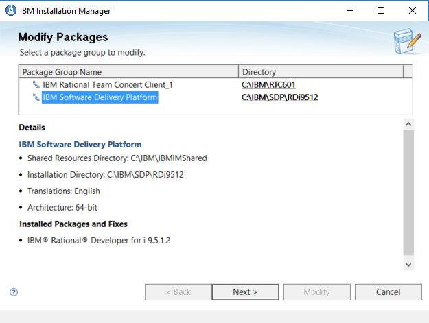The image size is (429, 323).
Task: Click the disabled Modify button
Action: (317, 292)
